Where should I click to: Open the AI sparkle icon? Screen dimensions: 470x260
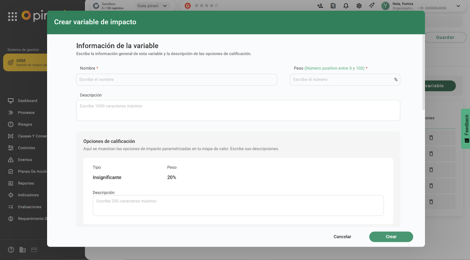[372, 6]
